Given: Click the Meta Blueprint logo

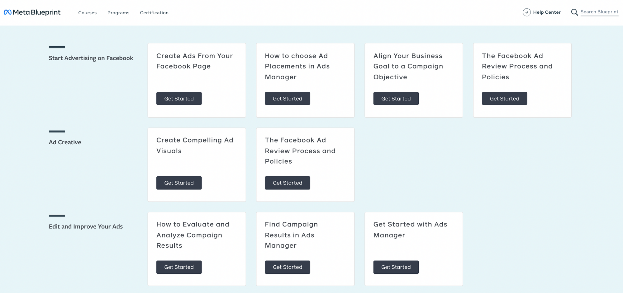Looking at the screenshot, I should tap(32, 12).
